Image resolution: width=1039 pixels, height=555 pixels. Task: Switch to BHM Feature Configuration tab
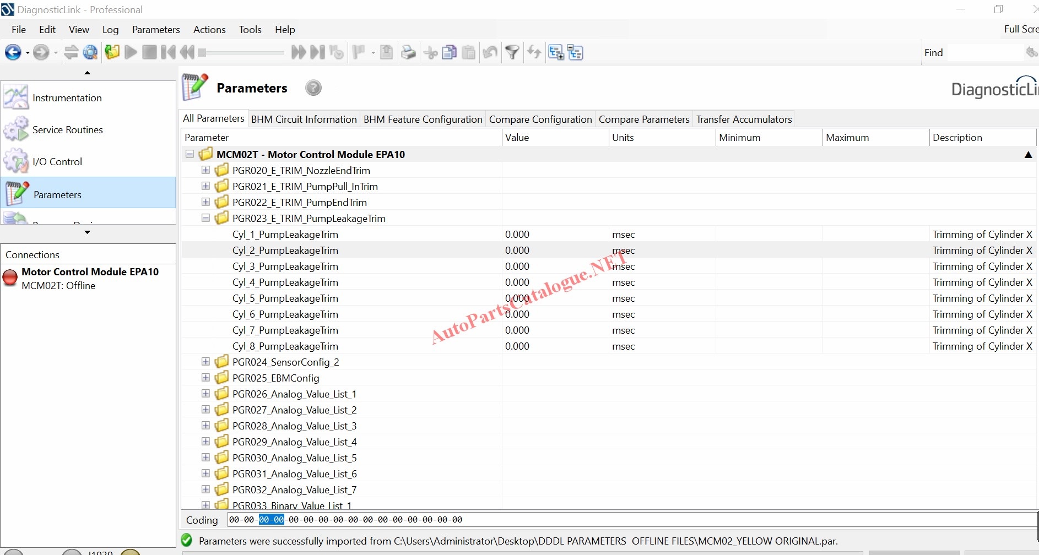pyautogui.click(x=423, y=119)
